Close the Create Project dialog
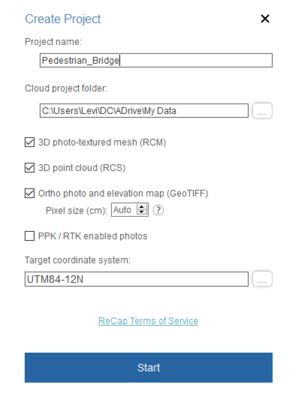 click(x=264, y=19)
